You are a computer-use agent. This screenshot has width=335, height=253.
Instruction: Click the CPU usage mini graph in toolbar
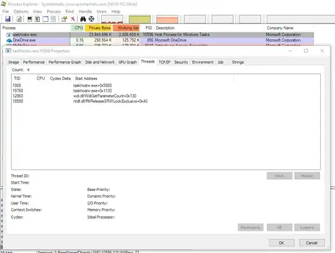tap(112, 19)
